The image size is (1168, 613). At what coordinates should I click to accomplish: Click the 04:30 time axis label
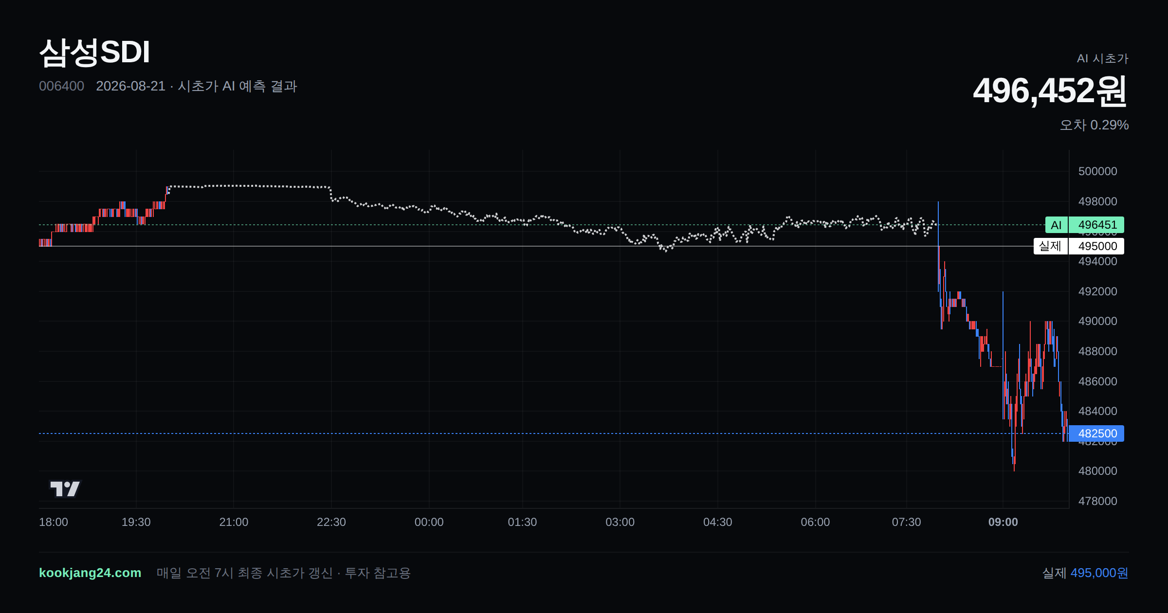click(718, 522)
